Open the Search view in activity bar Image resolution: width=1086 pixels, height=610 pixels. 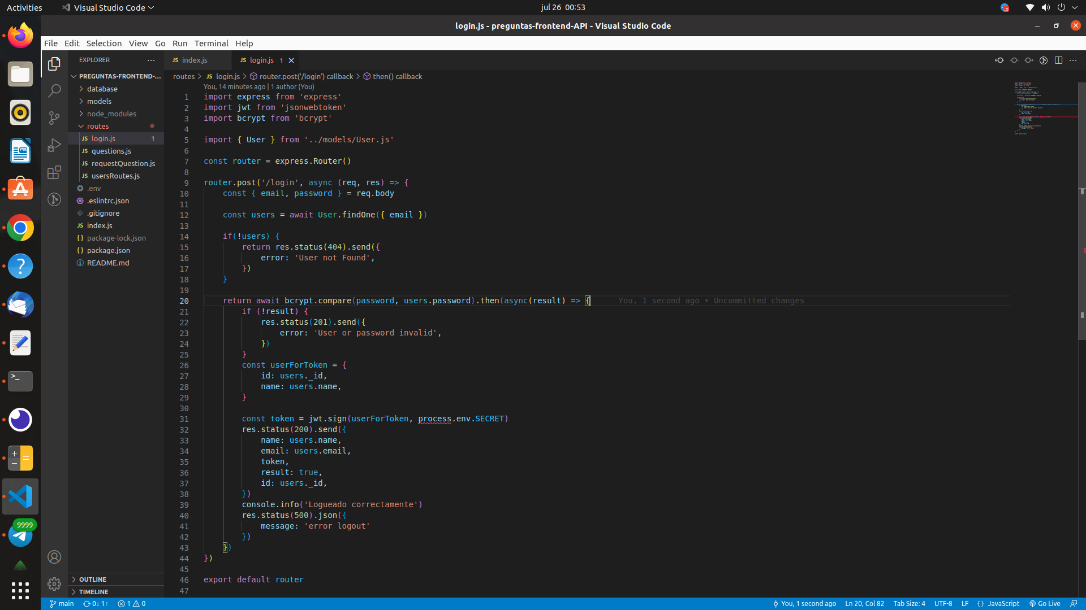tap(54, 90)
